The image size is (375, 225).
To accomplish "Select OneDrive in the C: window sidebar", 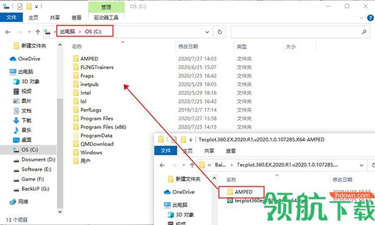I will pos(25,59).
